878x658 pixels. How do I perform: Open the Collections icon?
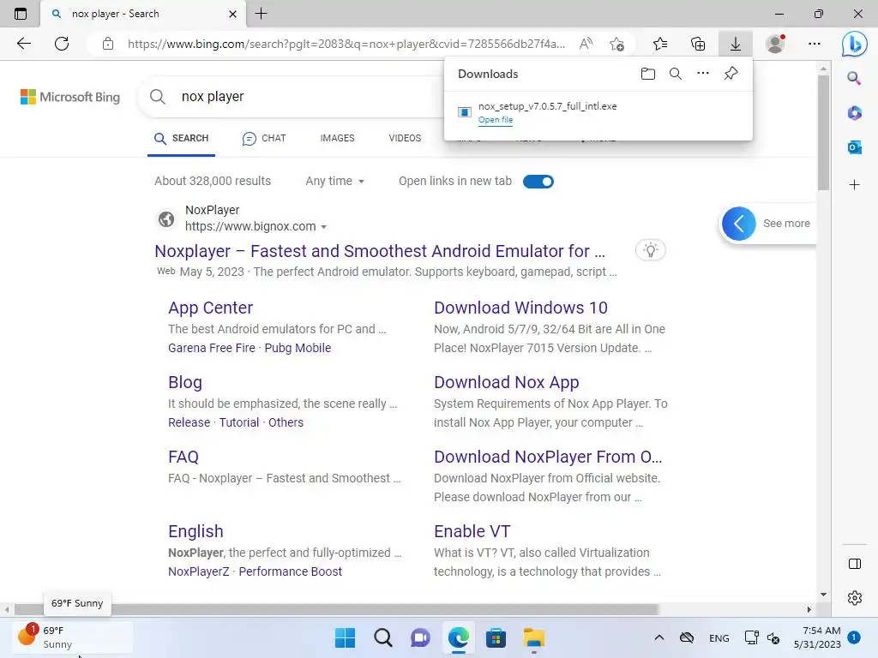(698, 44)
